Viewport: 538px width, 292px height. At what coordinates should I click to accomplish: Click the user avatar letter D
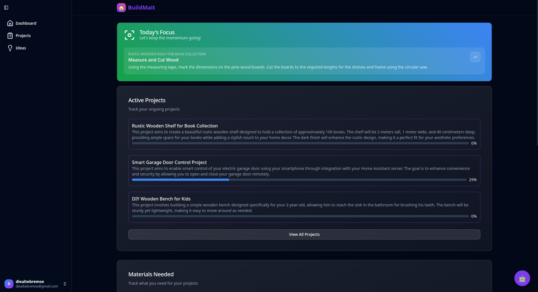9,284
